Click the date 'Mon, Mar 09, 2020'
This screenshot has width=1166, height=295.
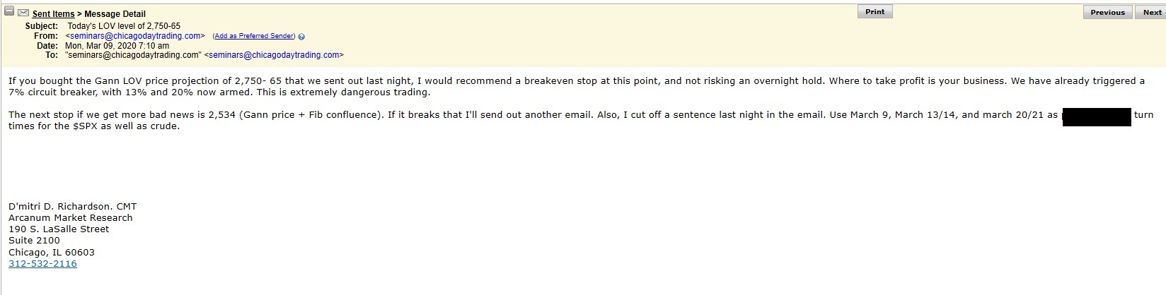(117, 45)
